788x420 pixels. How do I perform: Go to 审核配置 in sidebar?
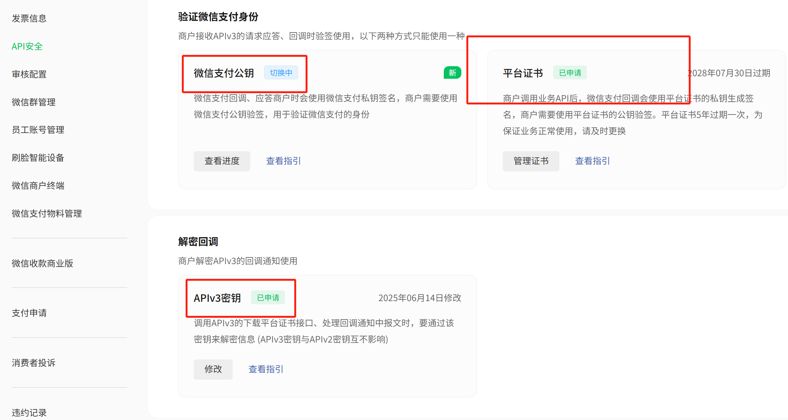coord(29,74)
